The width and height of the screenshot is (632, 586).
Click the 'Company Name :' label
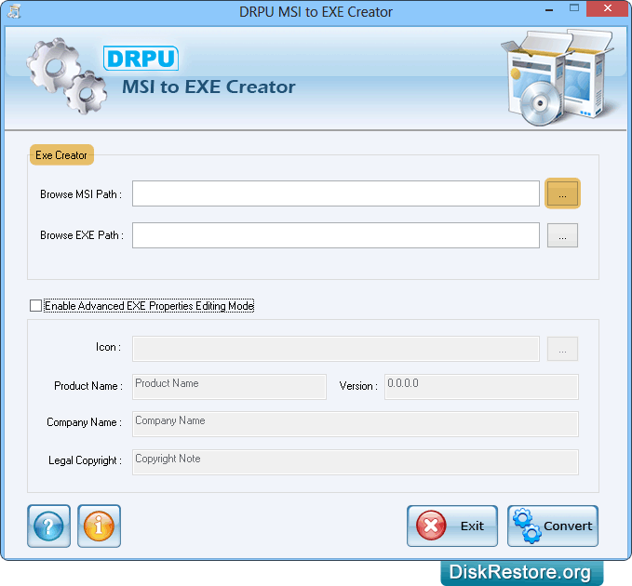click(x=85, y=422)
